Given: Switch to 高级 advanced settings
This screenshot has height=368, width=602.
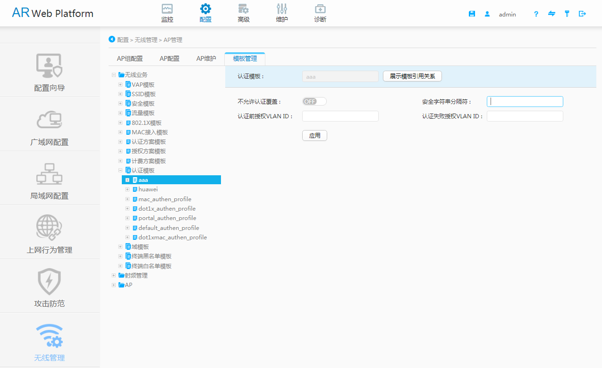Looking at the screenshot, I should tap(244, 12).
